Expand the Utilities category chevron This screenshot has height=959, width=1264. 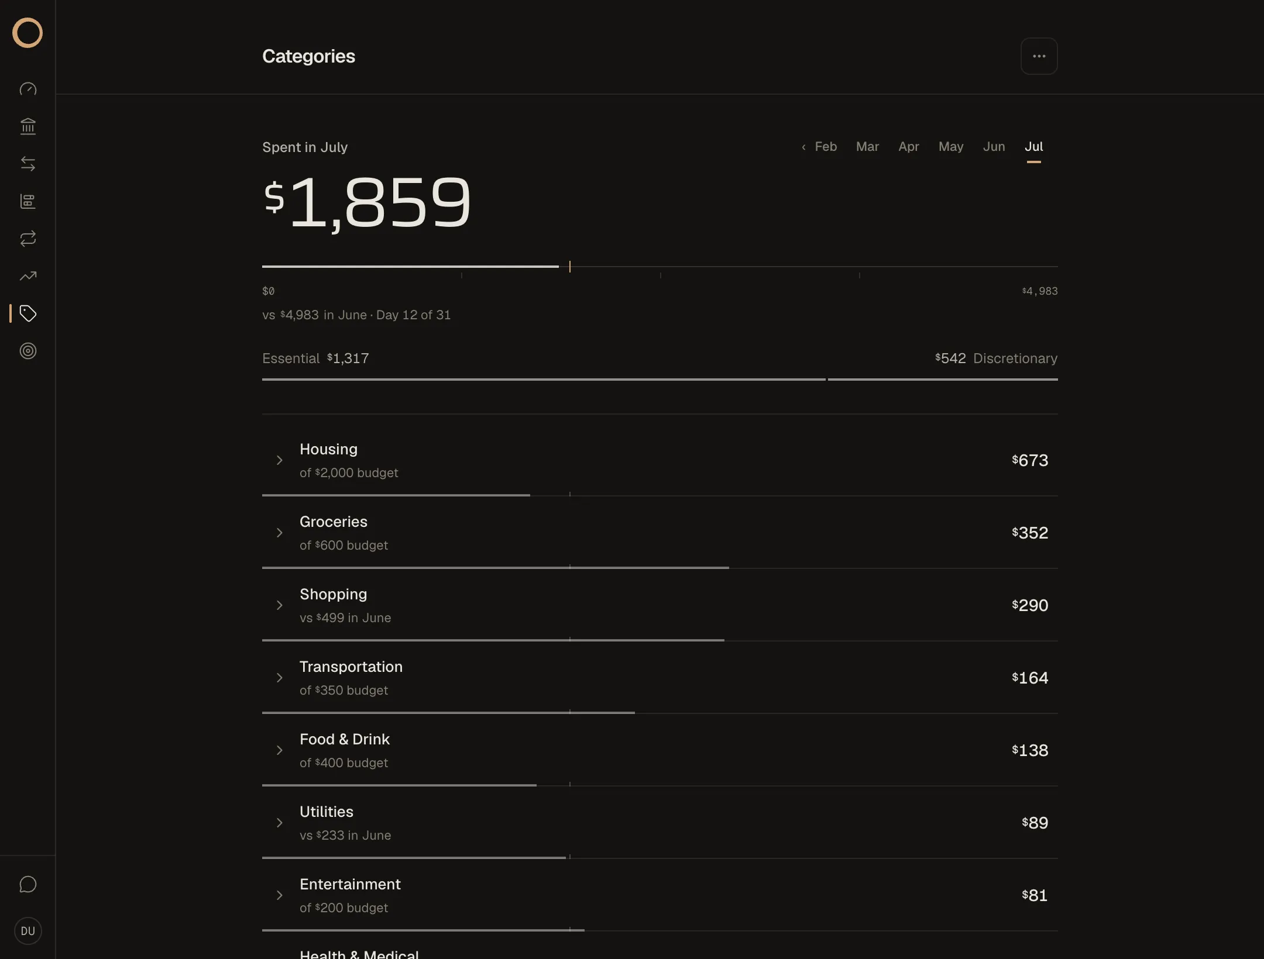coord(280,823)
